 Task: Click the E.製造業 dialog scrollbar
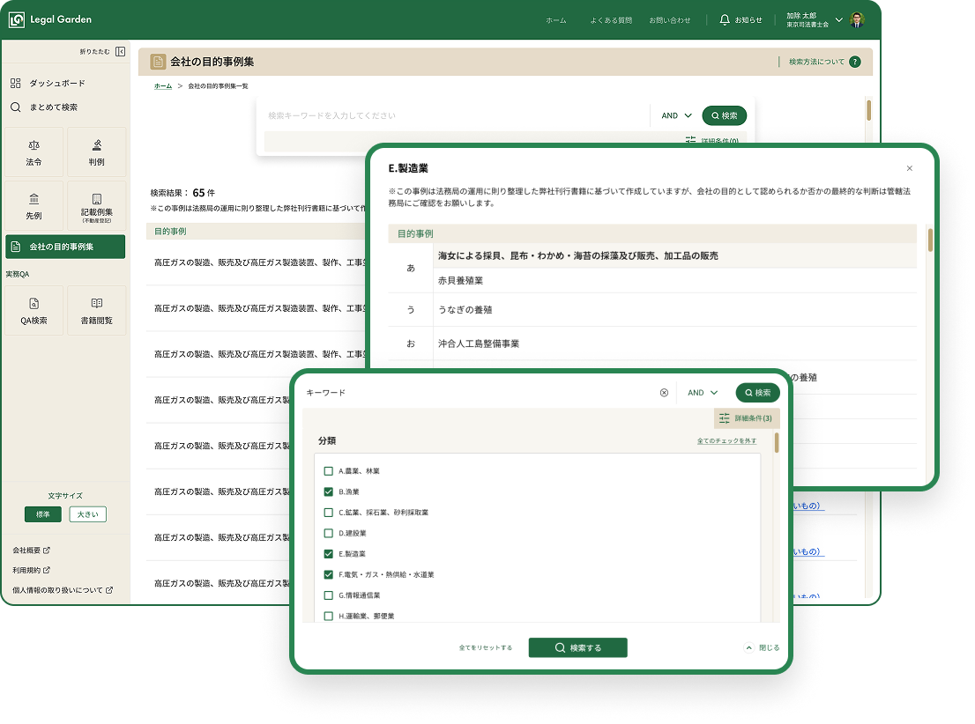[930, 240]
